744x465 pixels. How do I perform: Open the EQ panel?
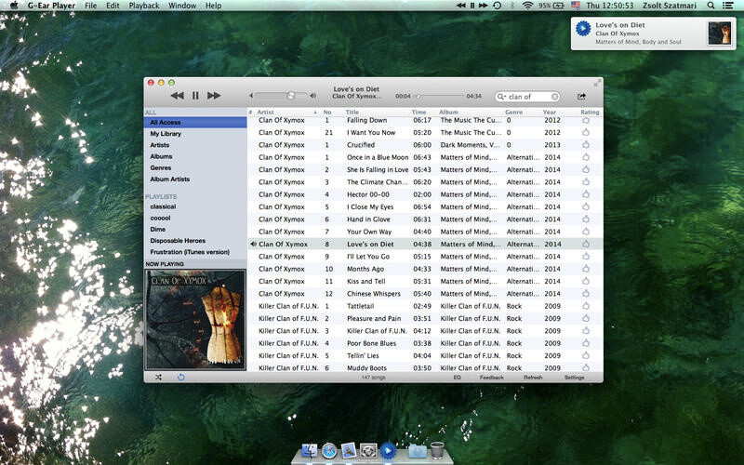[x=457, y=378]
